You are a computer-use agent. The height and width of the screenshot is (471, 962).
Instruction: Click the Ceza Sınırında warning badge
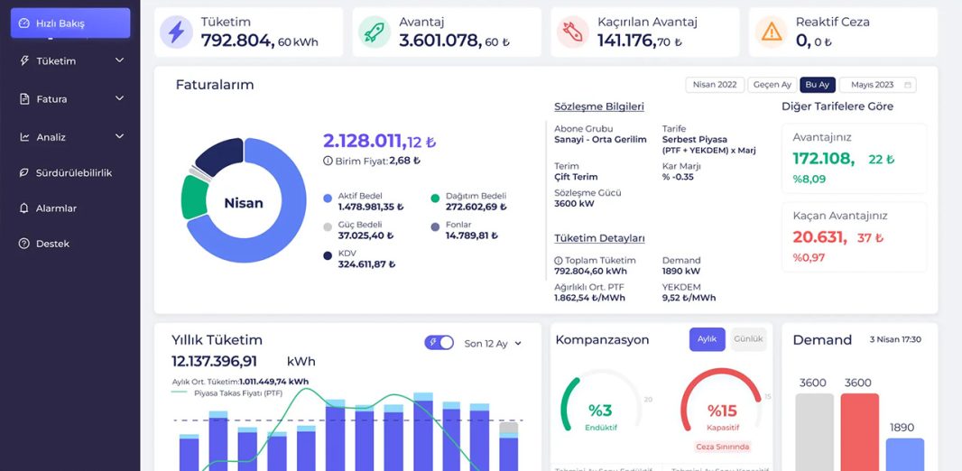pos(722,447)
